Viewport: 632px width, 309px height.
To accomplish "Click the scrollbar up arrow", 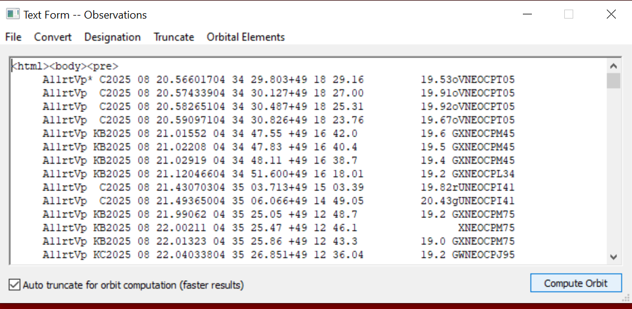I will pos(613,66).
